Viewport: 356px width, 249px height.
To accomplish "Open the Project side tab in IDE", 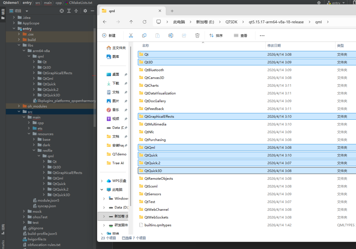I will 3,14.
